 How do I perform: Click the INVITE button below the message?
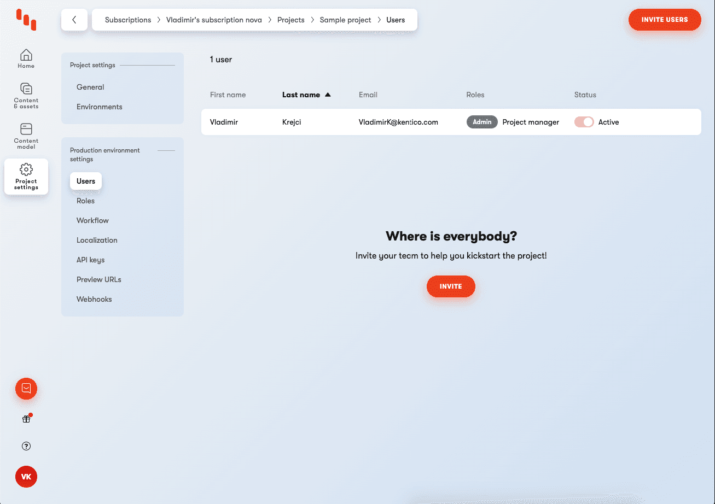[451, 286]
